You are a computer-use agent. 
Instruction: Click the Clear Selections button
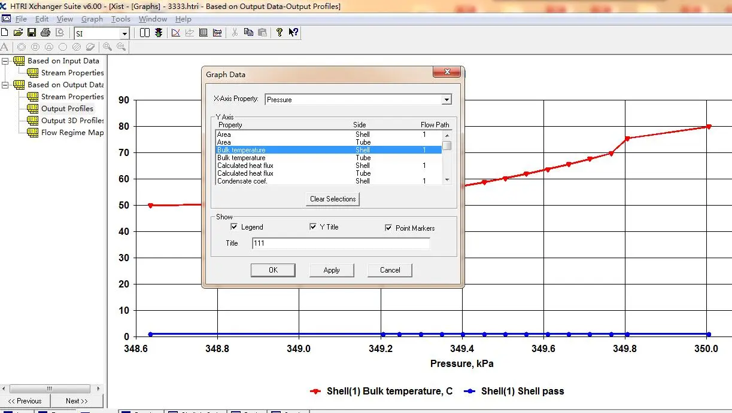(x=333, y=199)
